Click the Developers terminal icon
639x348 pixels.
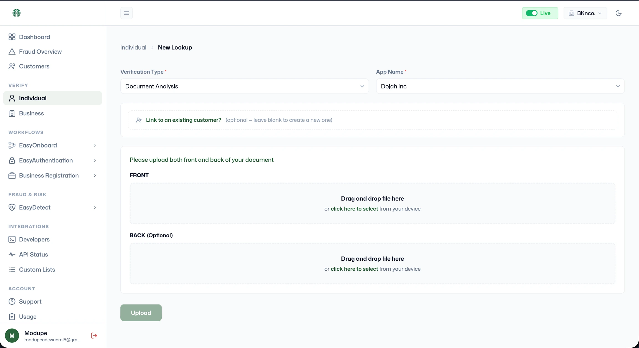tap(12, 239)
